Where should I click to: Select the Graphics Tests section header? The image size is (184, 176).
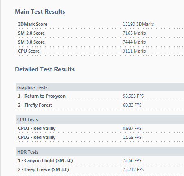pos(100,87)
